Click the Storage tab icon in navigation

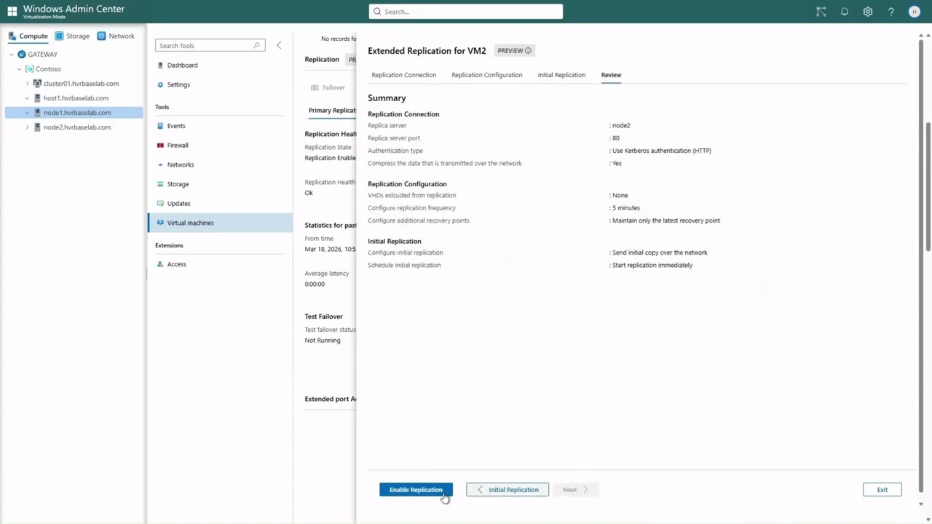pos(60,36)
